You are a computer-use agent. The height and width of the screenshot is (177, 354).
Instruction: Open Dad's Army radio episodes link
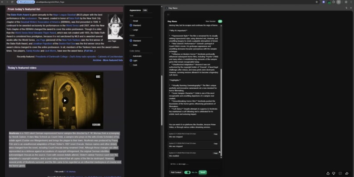(x=83, y=57)
